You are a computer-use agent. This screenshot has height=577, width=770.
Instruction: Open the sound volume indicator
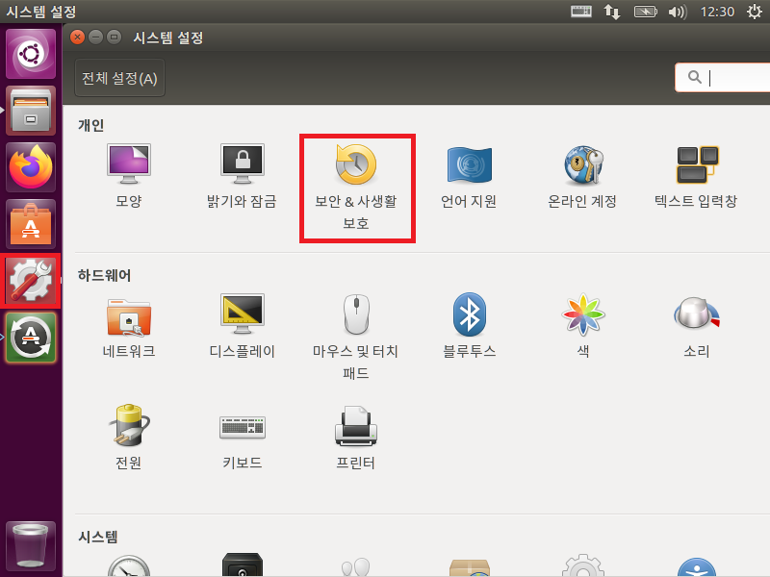(678, 12)
